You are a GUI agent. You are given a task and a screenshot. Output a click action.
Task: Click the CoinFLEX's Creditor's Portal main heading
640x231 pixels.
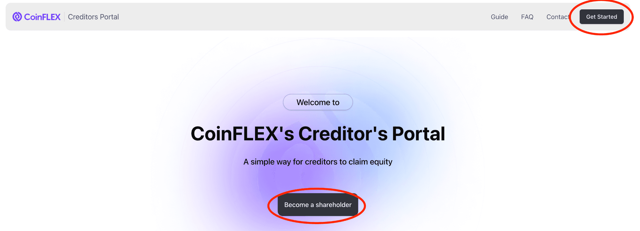[x=318, y=134]
